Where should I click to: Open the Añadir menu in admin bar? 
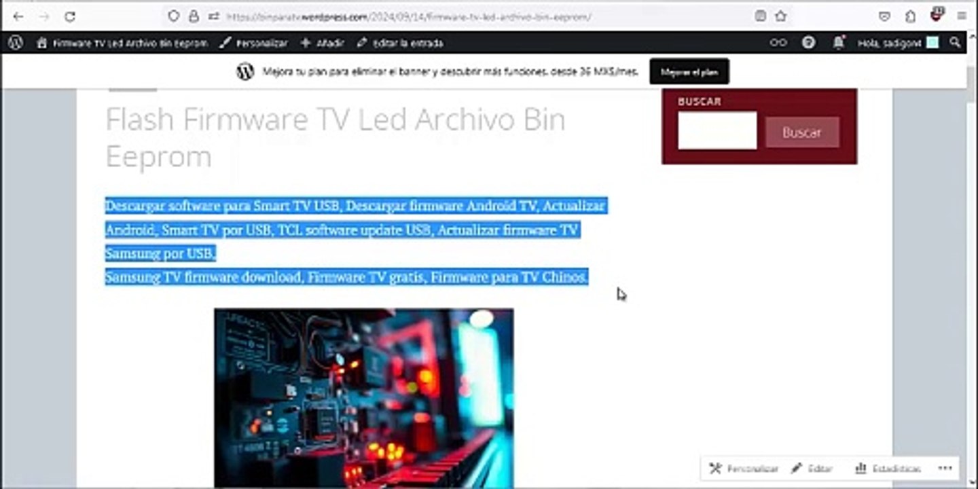pyautogui.click(x=323, y=43)
